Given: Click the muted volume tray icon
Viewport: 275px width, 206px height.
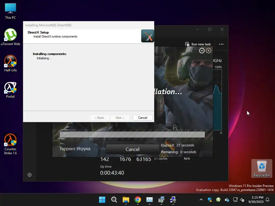Looking at the screenshot, I should (242, 200).
